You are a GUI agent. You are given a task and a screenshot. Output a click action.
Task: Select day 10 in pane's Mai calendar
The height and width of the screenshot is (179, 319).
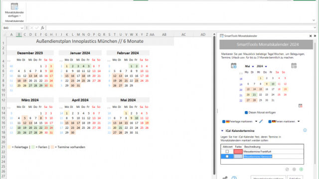273,84
